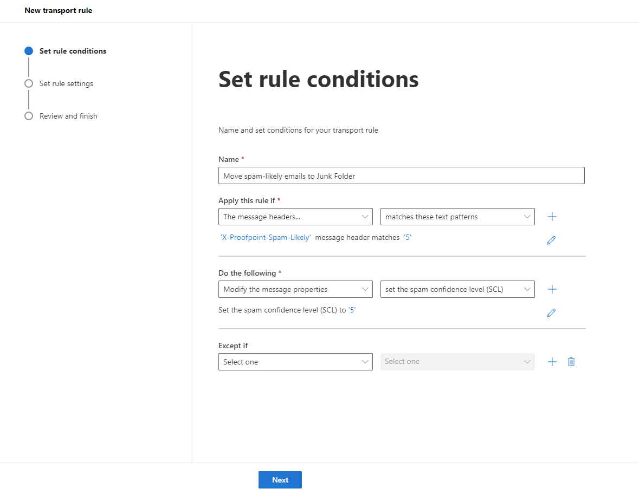The width and height of the screenshot is (639, 495).
Task: Edit the SCL action using its pencil icon
Action: pyautogui.click(x=551, y=312)
